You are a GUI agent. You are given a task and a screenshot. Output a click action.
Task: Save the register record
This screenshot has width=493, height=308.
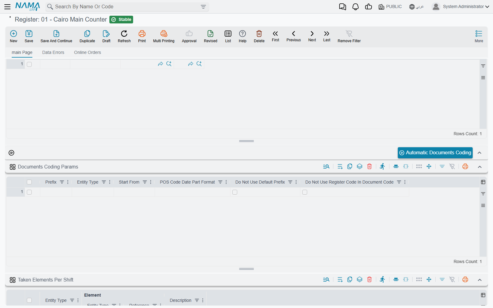(x=29, y=36)
